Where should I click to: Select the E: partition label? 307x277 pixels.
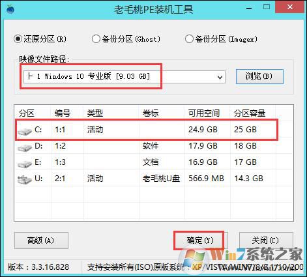pos(38,162)
